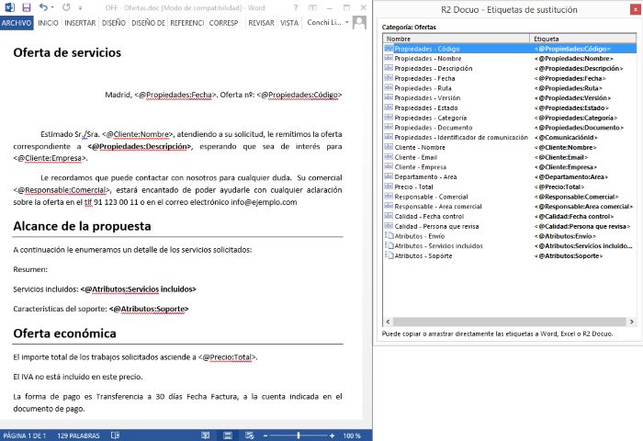Click the PÁGINA 1 DE 1 status indicator
Image resolution: width=643 pixels, height=441 pixels.
point(25,435)
